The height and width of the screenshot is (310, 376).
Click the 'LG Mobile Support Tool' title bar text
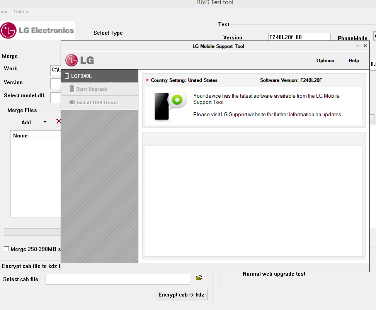(218, 46)
